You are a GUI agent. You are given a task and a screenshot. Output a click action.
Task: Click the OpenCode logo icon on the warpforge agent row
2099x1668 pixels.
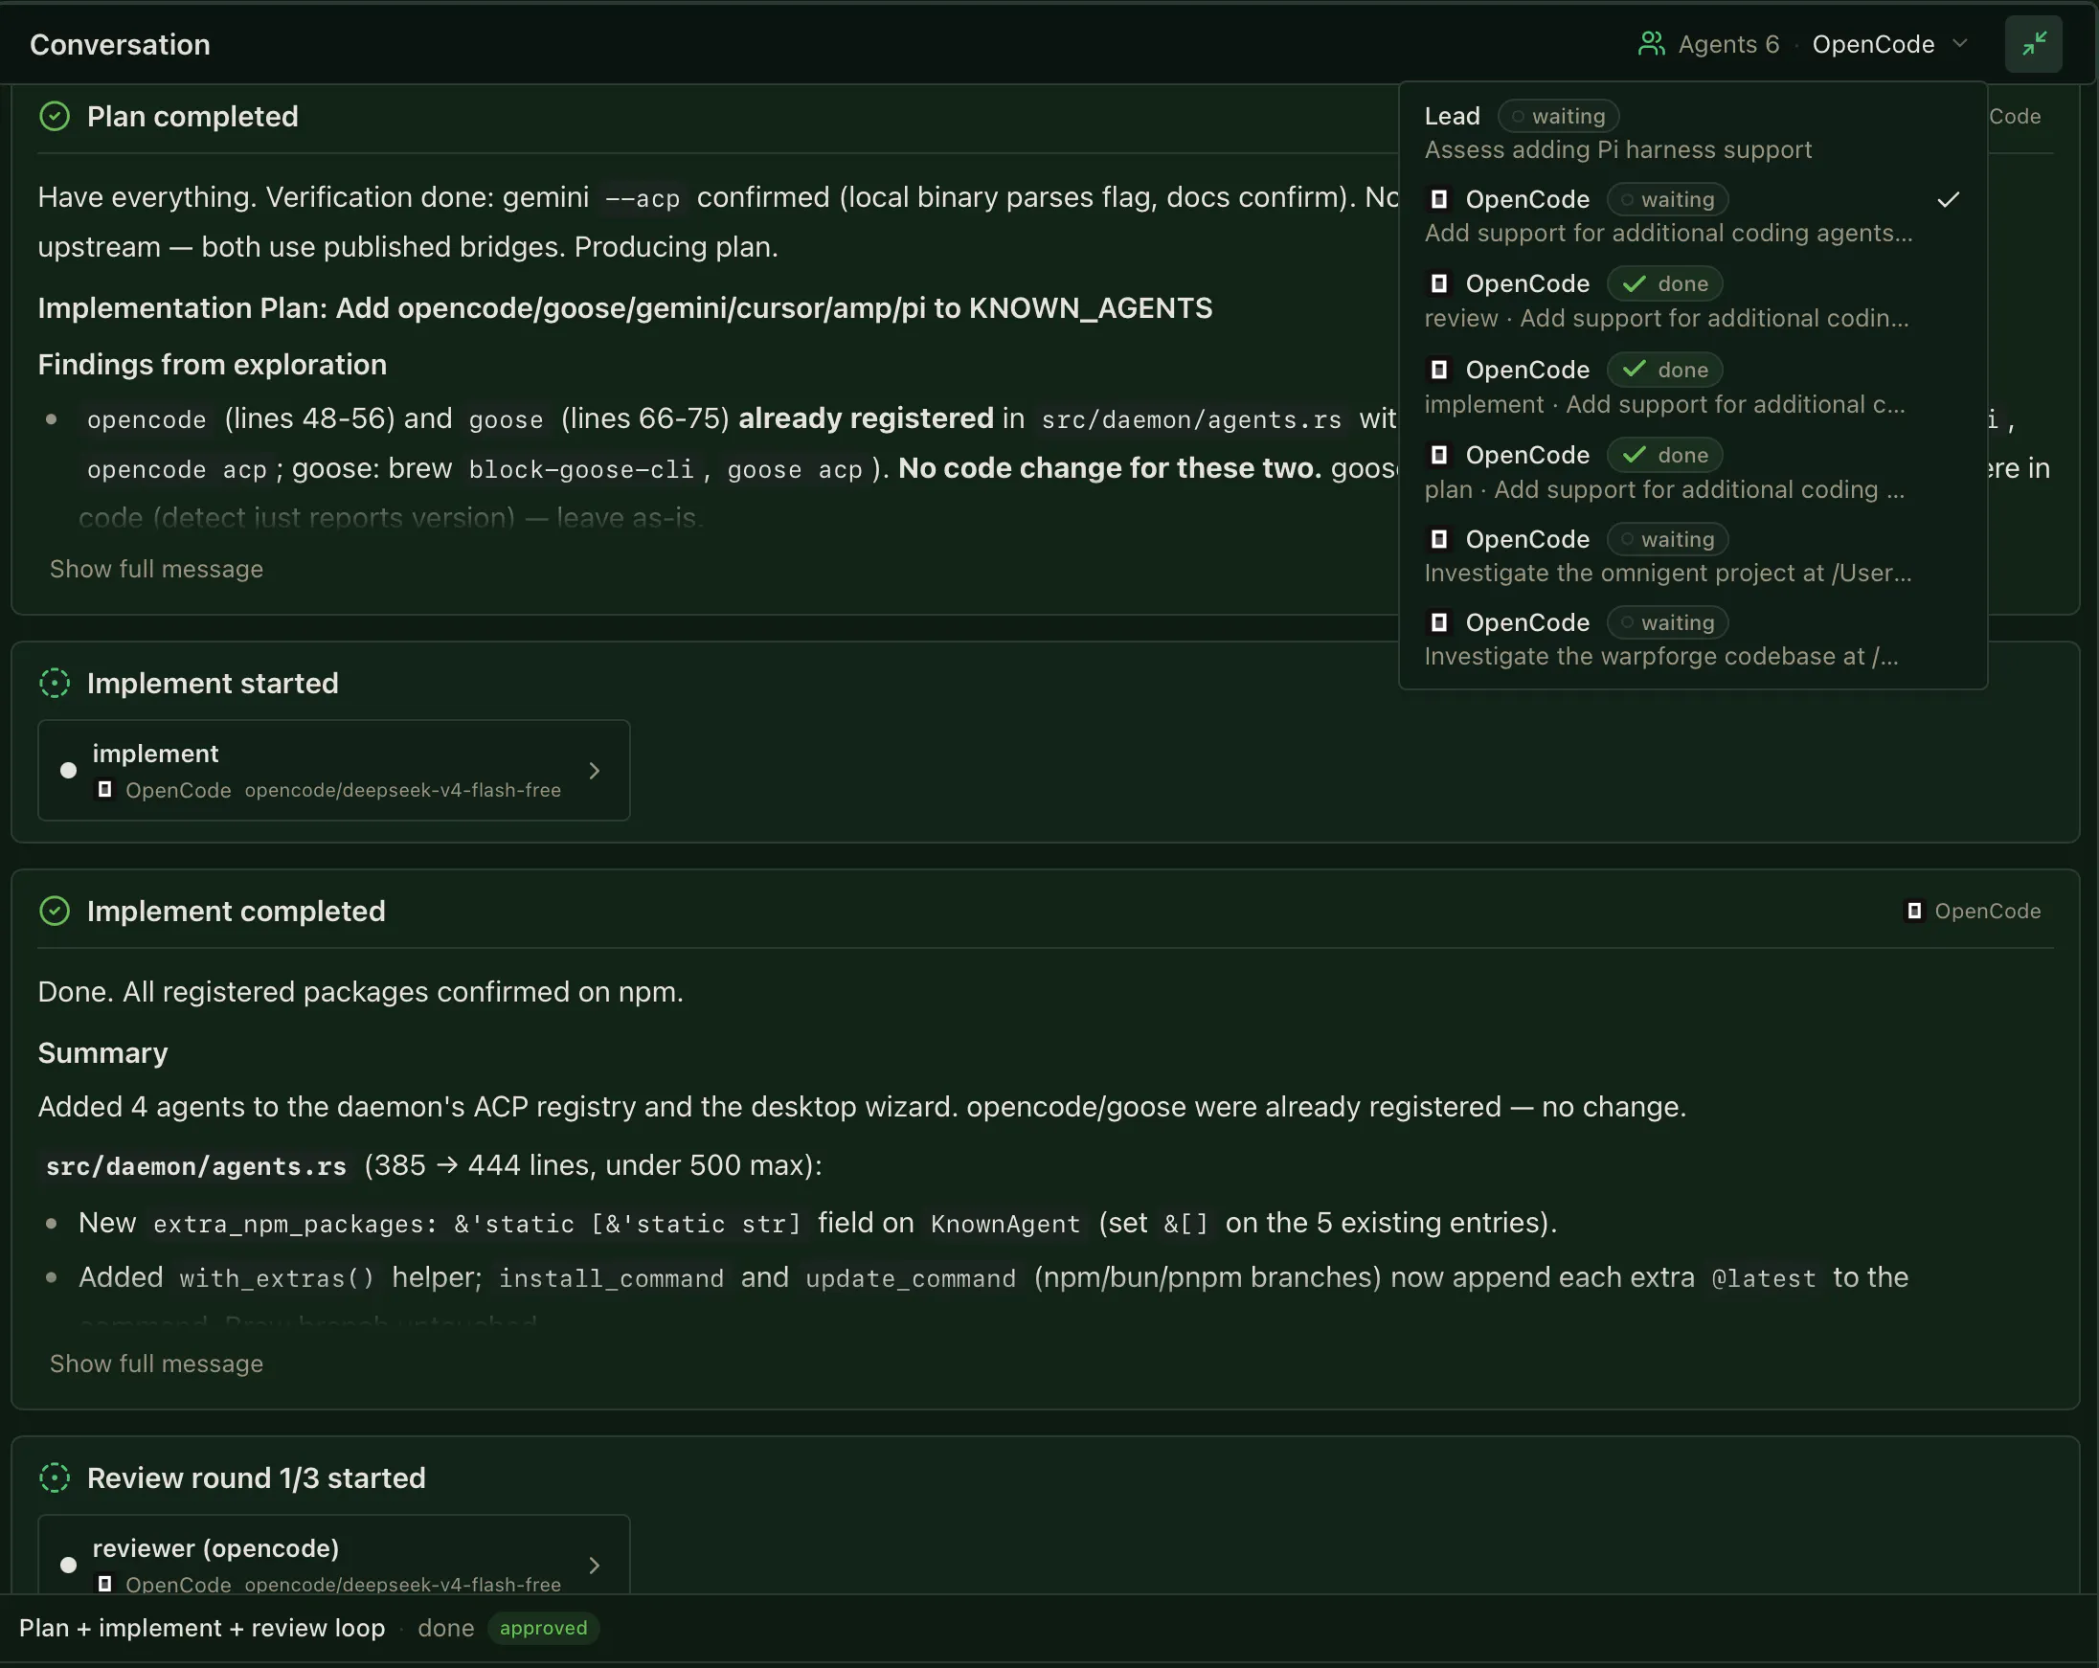click(x=1438, y=622)
